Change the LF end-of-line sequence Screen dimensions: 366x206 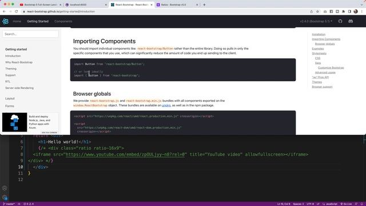(318, 204)
